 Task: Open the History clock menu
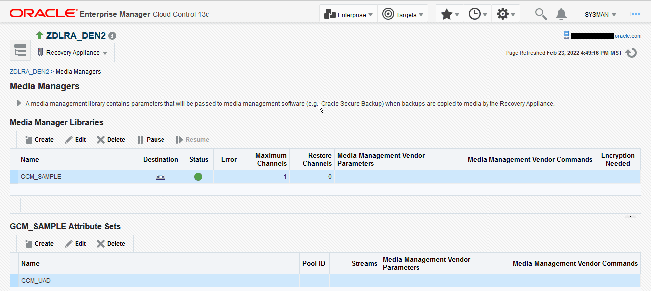(x=478, y=14)
